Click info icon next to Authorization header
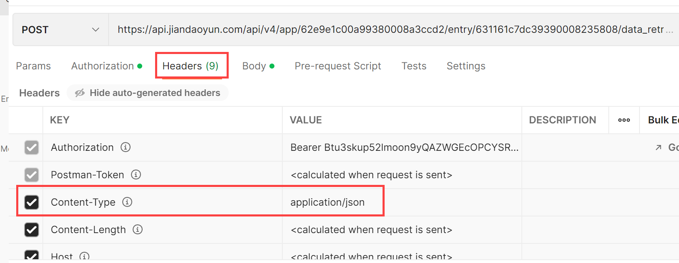This screenshot has height=263, width=679. (126, 147)
